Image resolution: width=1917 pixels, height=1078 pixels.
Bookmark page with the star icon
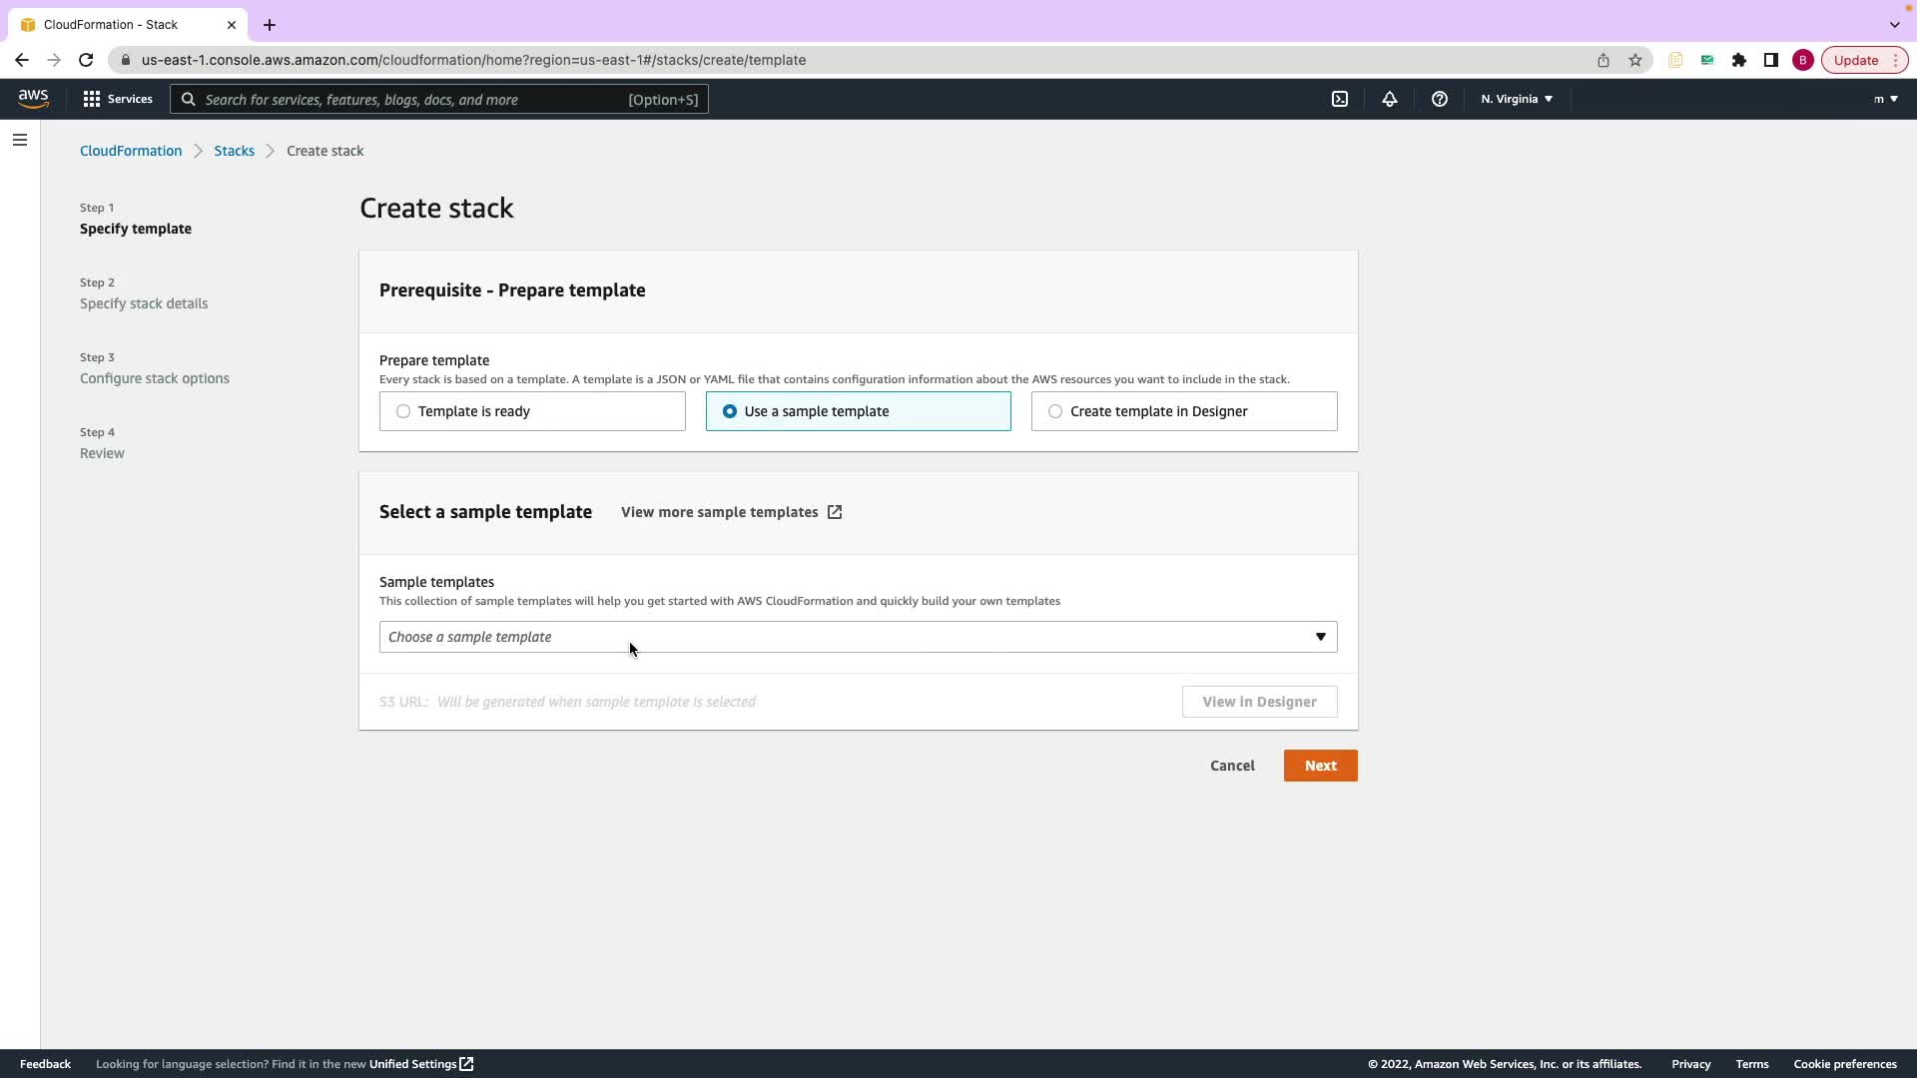pos(1635,60)
